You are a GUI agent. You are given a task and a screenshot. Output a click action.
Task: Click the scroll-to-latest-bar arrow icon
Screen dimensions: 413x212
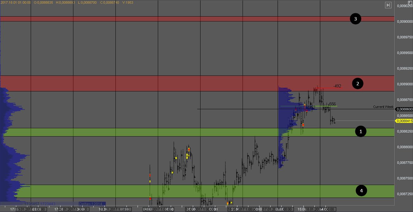pyautogui.click(x=388, y=5)
